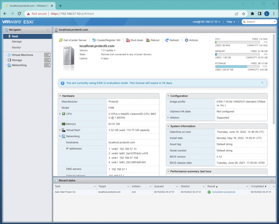279x224 pixels.
Task: Open the Help dropdown menu
Action: pos(231,22)
